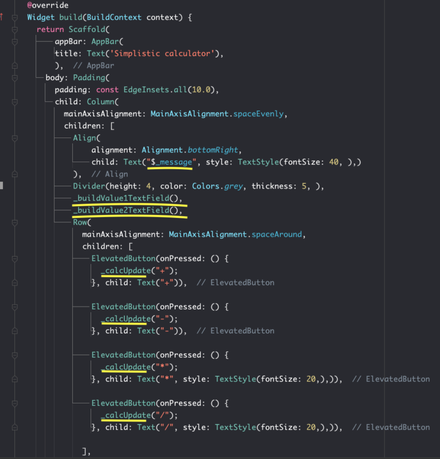The width and height of the screenshot is (440, 459).
Task: Fold the ElevatedButton with minus sign
Action: 15,307
